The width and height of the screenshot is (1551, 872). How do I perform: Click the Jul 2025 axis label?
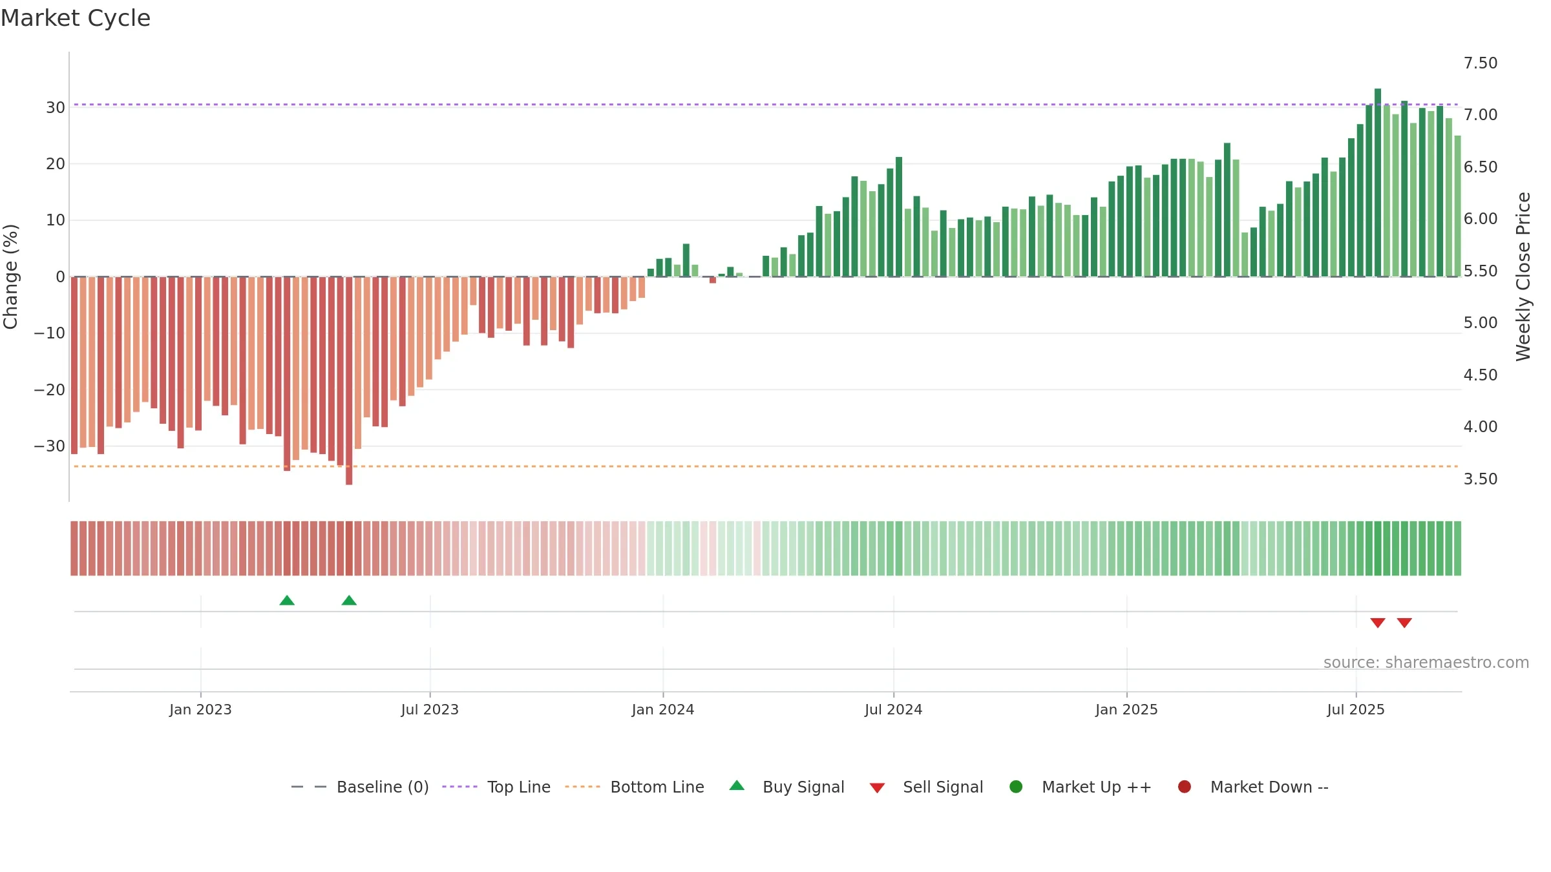[x=1356, y=709]
